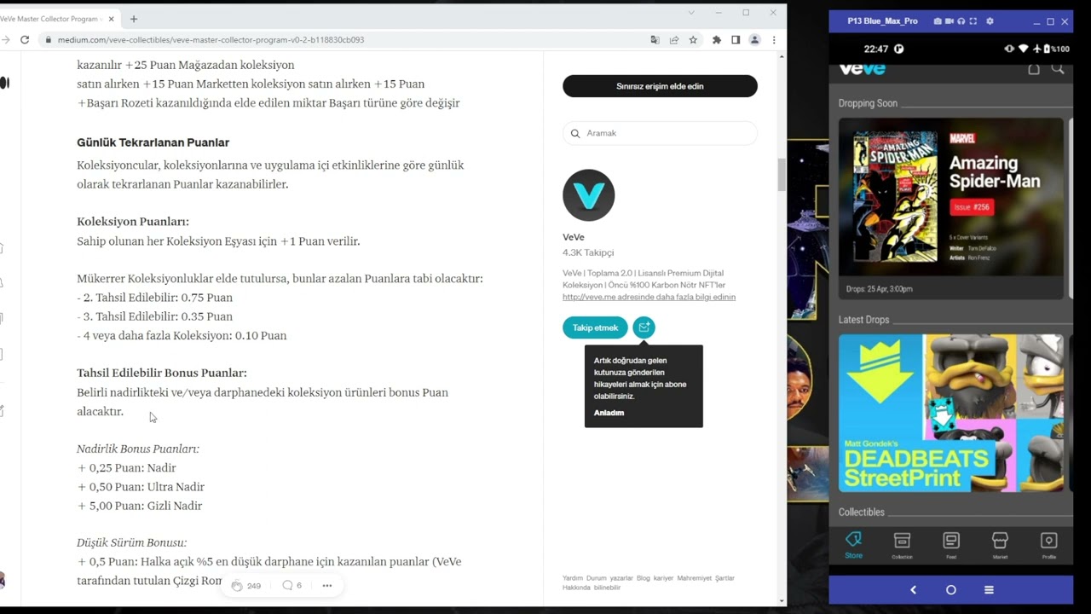Share this page via the Chrome share icon
Image resolution: width=1091 pixels, height=614 pixels.
click(x=674, y=39)
